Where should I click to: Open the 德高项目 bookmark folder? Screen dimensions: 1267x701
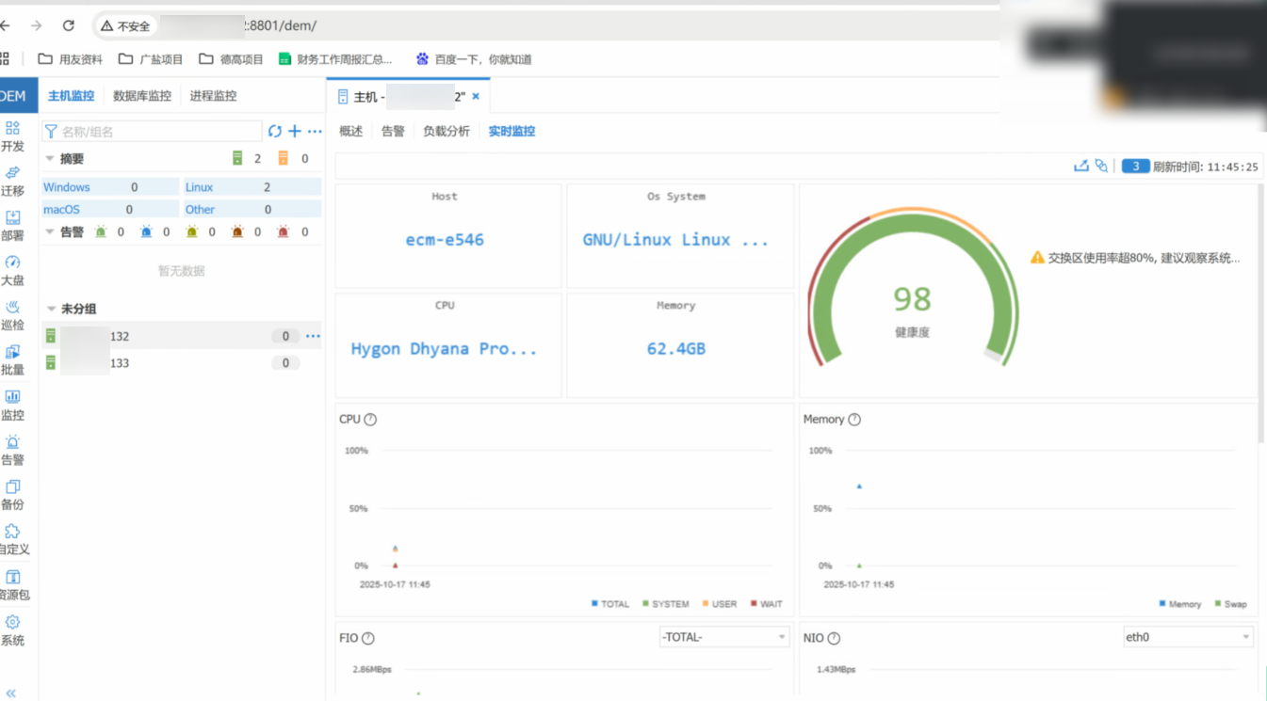coord(232,59)
